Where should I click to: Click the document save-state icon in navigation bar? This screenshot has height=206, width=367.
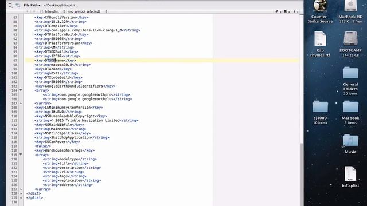(x=286, y=11)
